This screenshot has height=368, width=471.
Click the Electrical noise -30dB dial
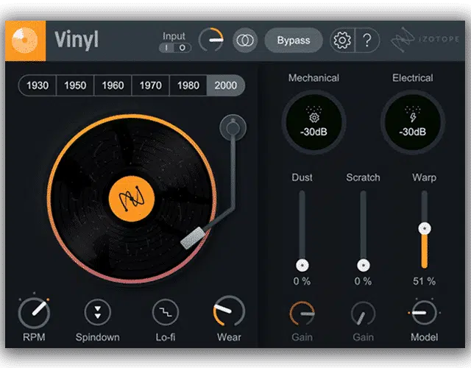coord(413,122)
